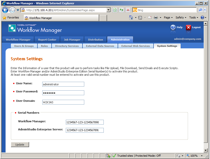Image resolution: width=210 pixels, height=159 pixels.
Task: Open the browser Help question-mark menu
Action: (x=203, y=17)
